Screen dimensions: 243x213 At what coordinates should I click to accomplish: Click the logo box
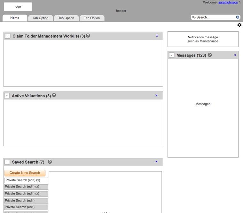18,7
